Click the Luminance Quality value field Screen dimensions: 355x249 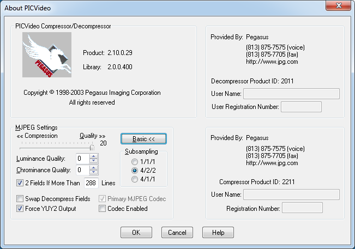coord(83,159)
